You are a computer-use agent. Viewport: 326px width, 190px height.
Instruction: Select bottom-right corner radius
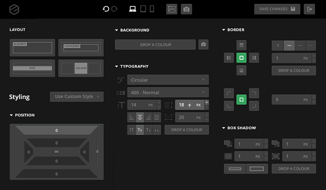(254, 106)
